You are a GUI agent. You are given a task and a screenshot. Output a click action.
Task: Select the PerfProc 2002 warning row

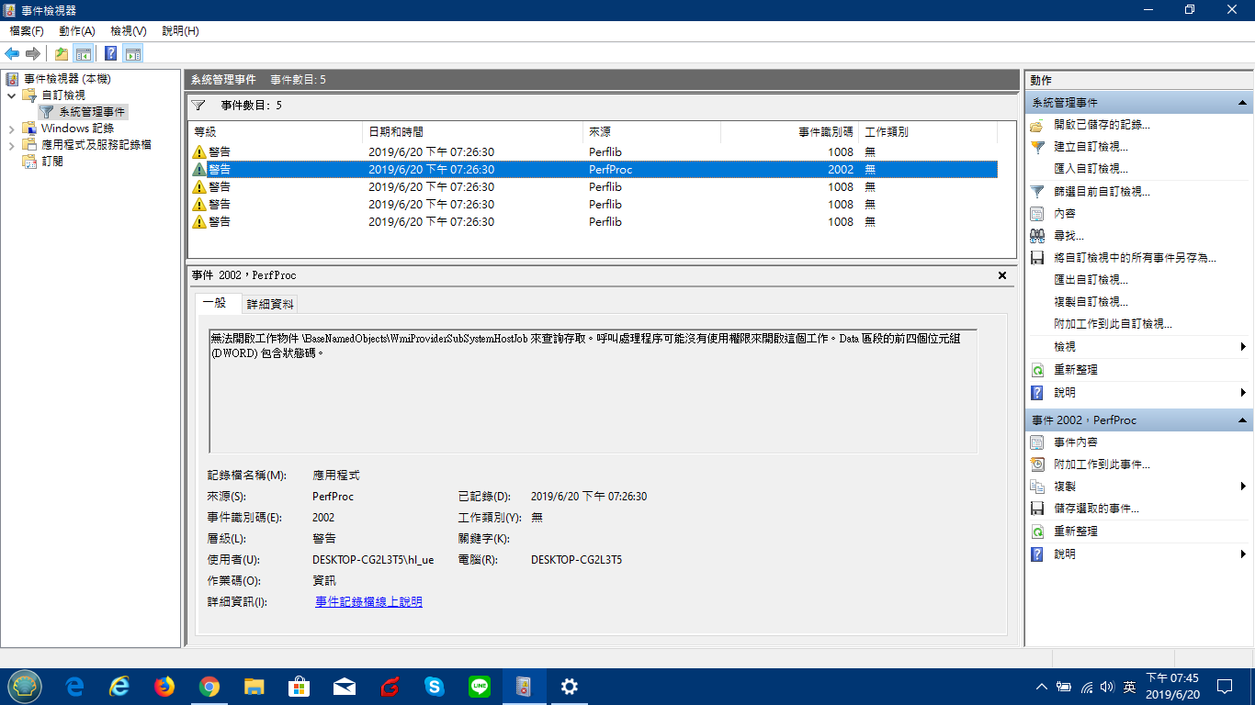(x=594, y=169)
